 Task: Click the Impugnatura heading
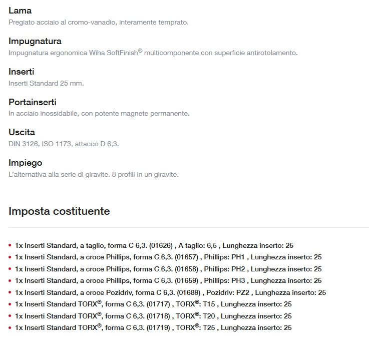pos(35,41)
